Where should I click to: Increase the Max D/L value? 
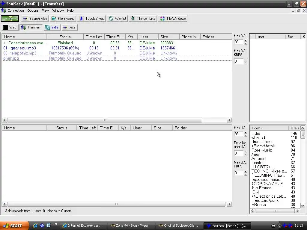point(246,41)
